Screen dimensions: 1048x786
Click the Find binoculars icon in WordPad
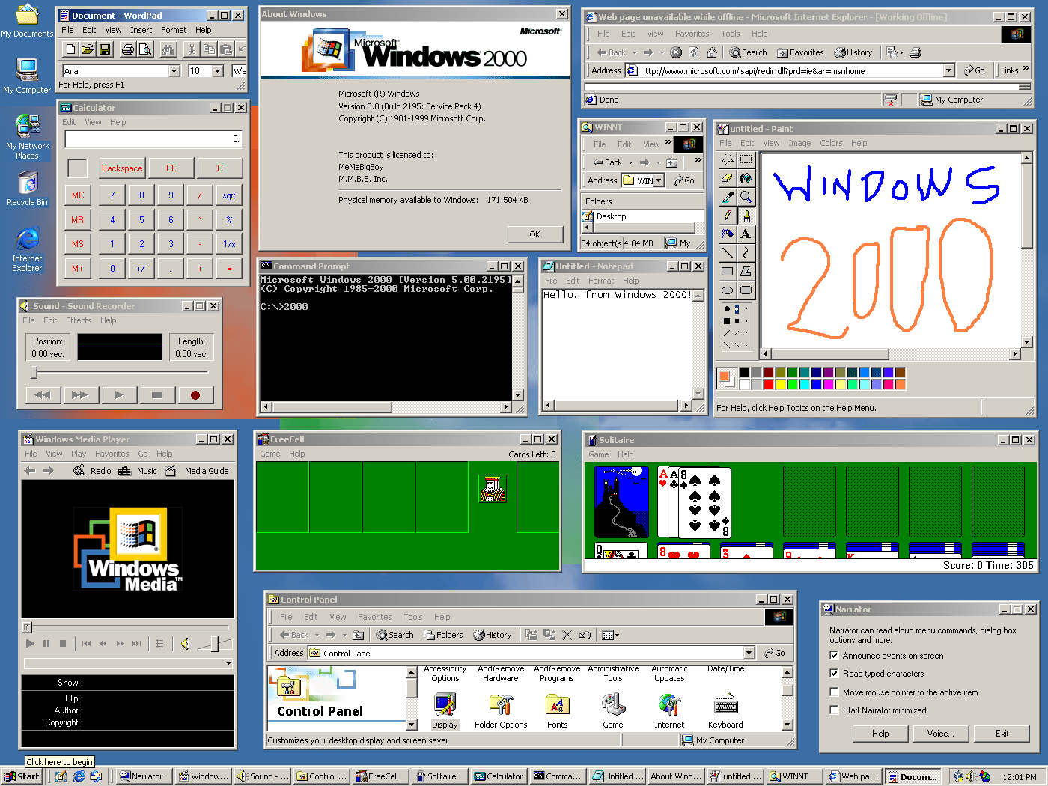[x=168, y=49]
